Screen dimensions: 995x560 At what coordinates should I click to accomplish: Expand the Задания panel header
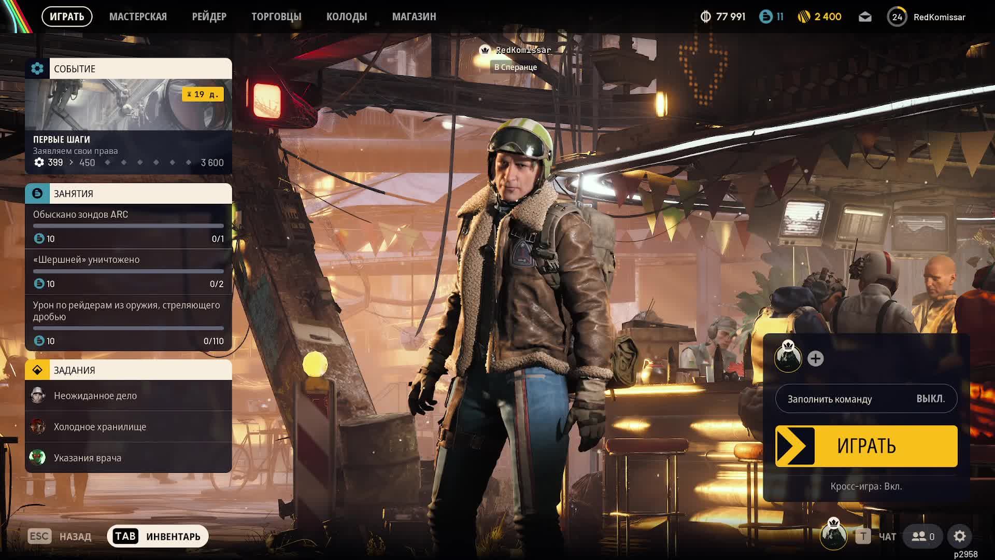pyautogui.click(x=129, y=370)
